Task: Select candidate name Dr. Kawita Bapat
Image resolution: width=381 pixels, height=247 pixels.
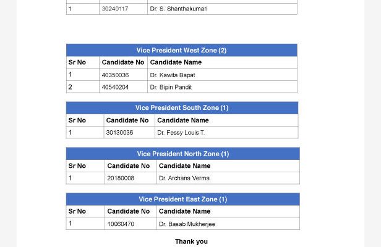Action: click(x=173, y=75)
